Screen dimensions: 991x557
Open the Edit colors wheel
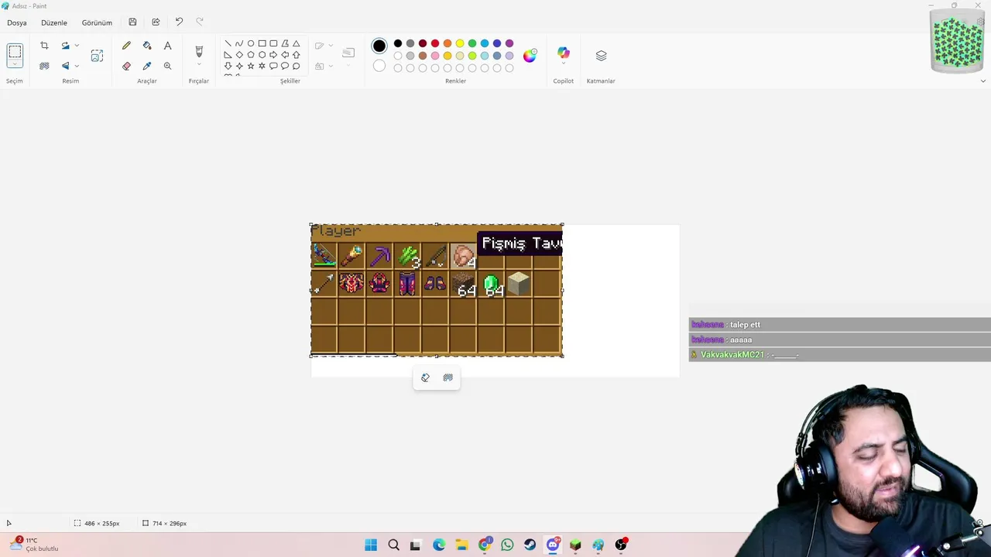pos(530,56)
